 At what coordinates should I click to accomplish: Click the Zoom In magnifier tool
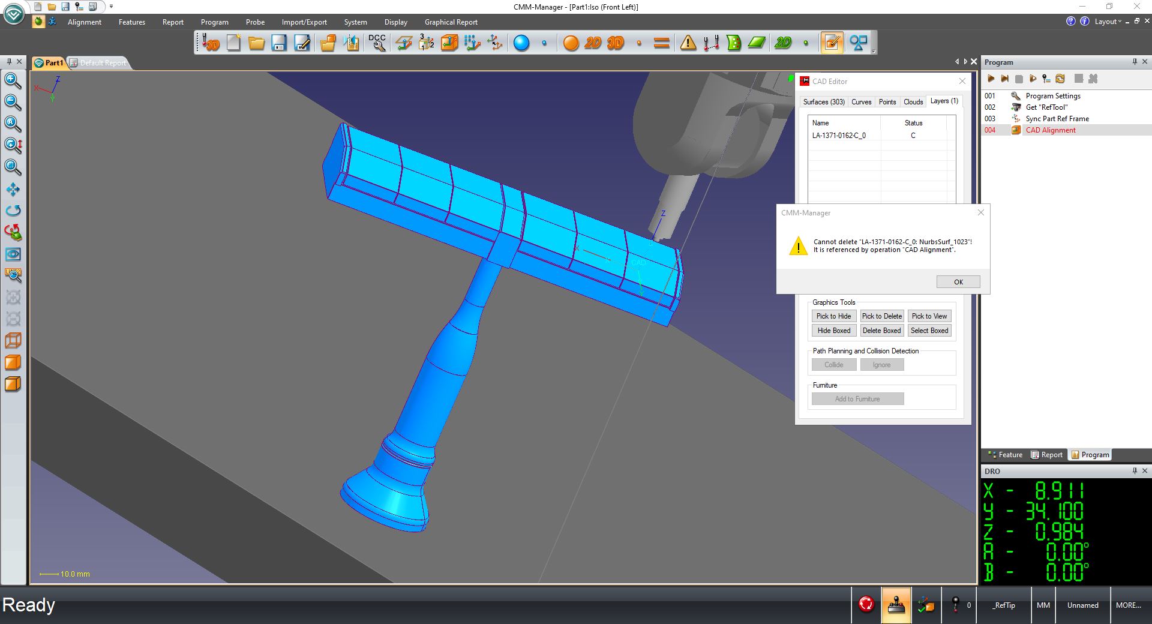click(13, 80)
